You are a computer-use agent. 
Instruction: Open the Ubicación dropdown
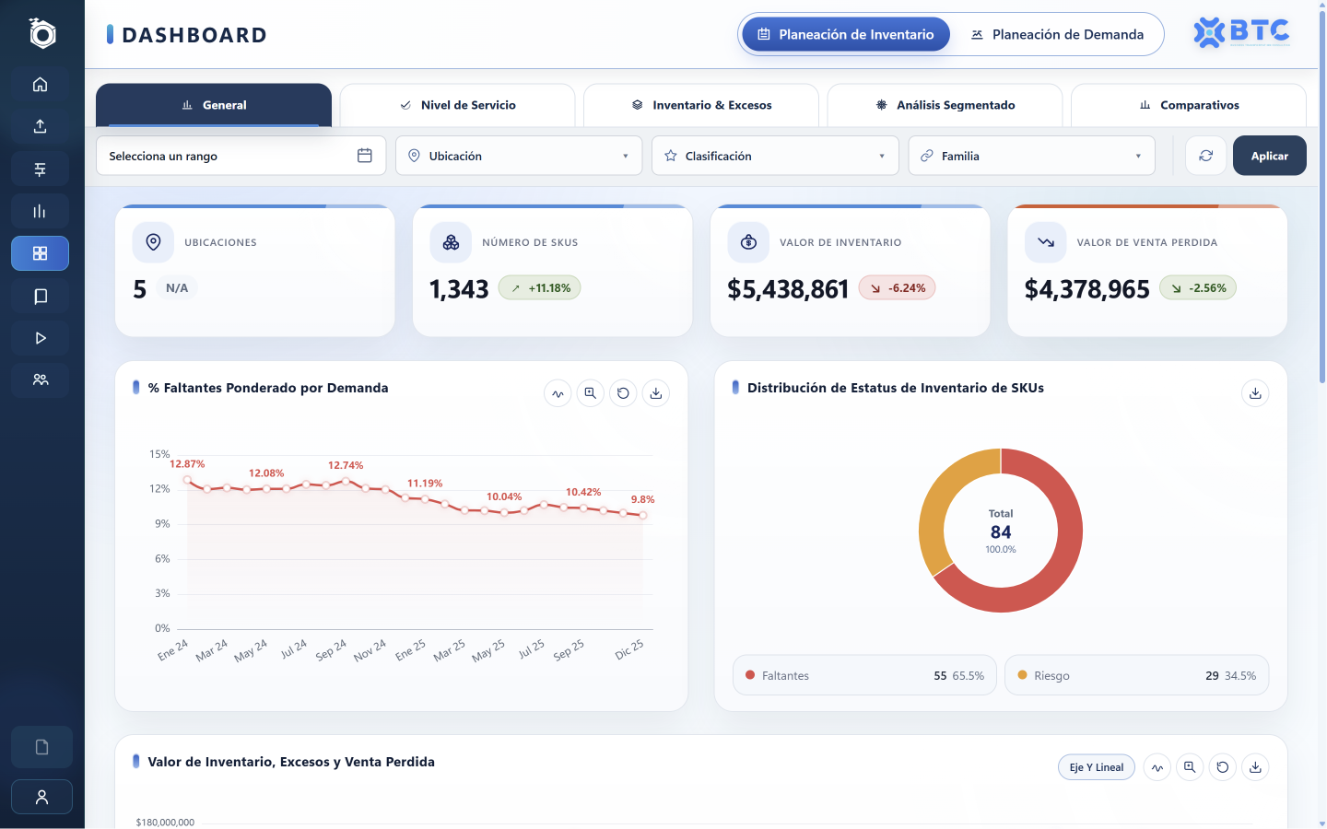[519, 156]
